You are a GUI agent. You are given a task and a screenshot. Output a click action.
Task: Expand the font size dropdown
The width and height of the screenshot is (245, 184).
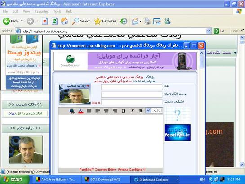(x=148, y=110)
